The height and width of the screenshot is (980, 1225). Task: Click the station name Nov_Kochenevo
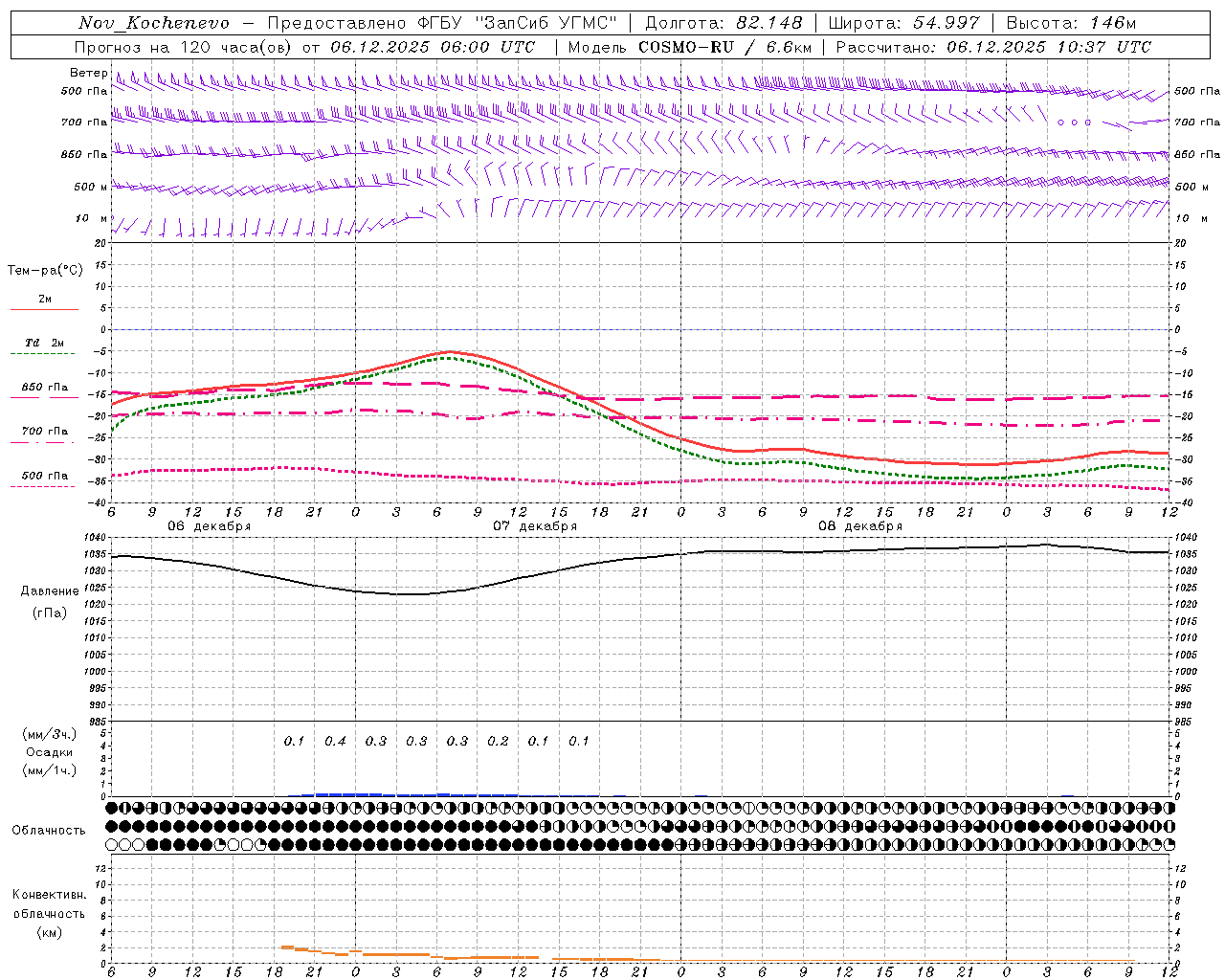click(x=154, y=23)
